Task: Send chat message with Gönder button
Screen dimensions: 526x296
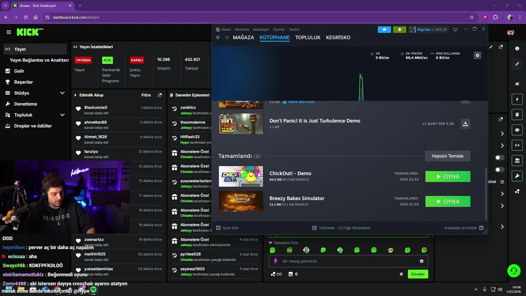Action: click(418, 274)
